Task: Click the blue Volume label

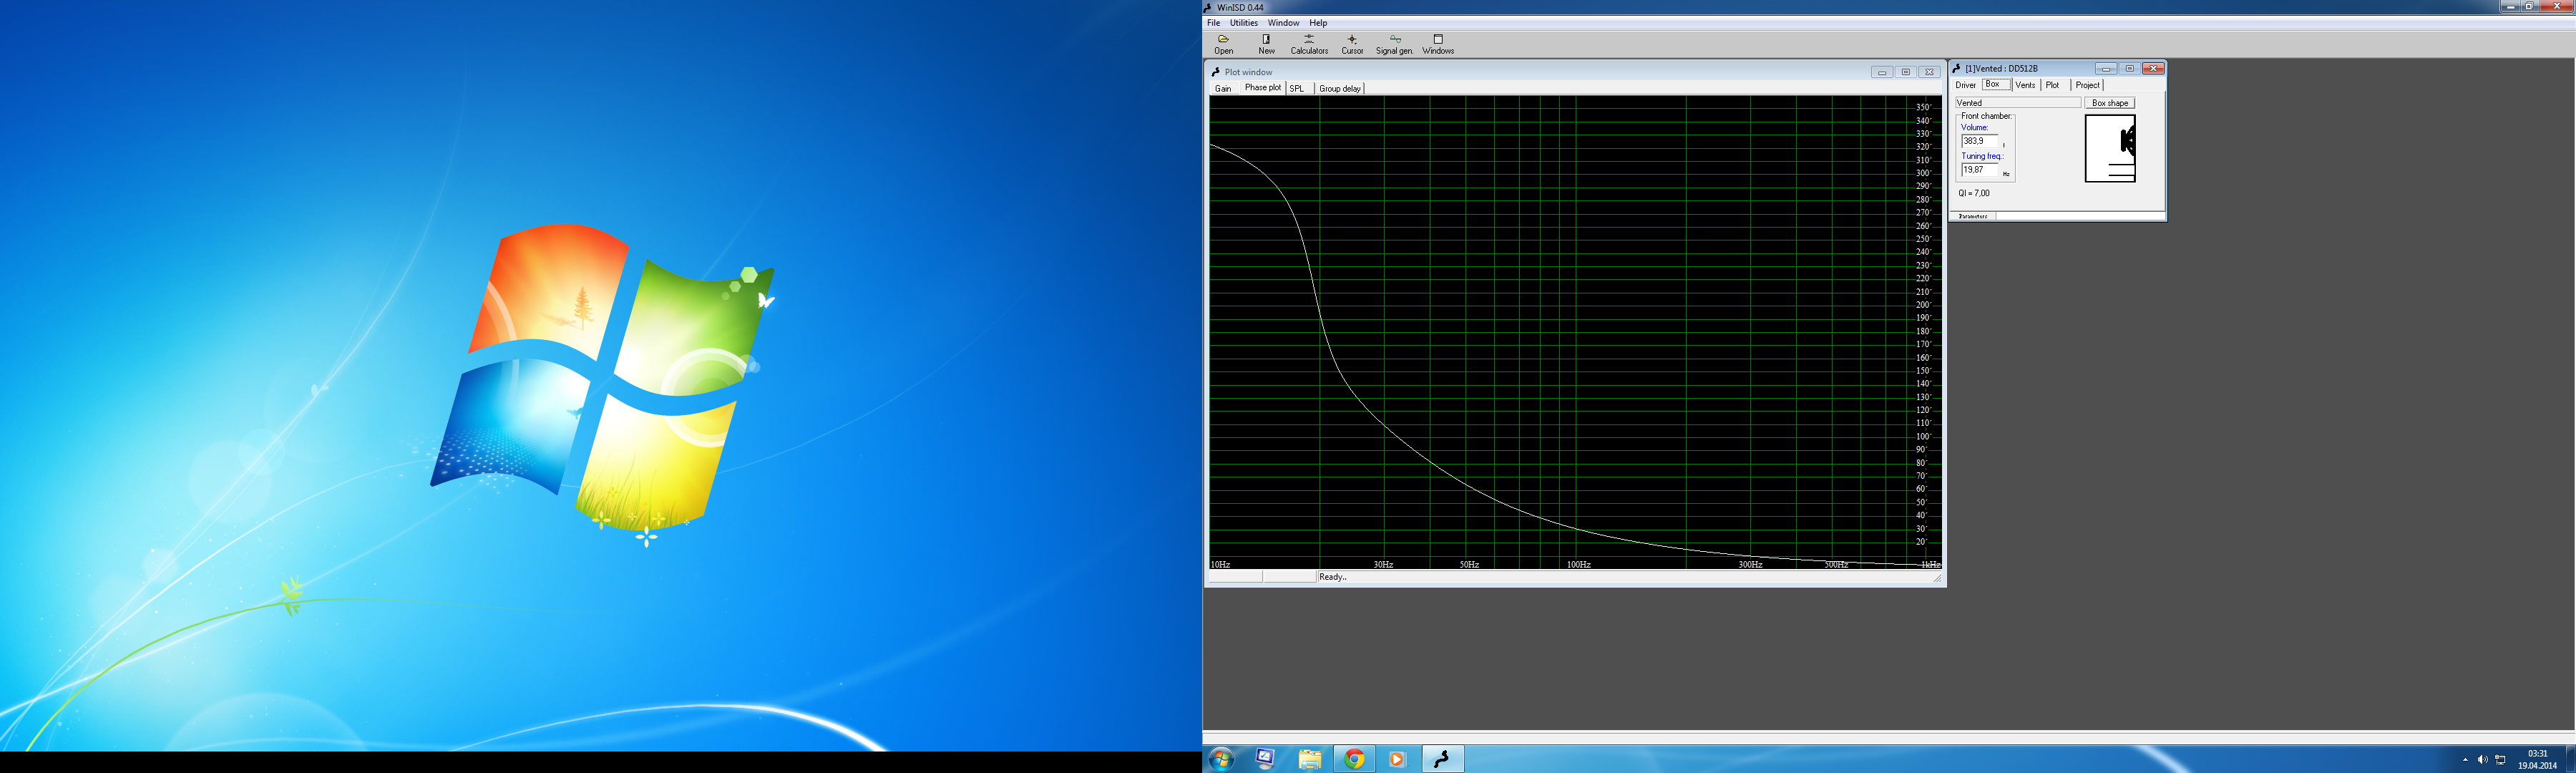Action: pos(1974,128)
